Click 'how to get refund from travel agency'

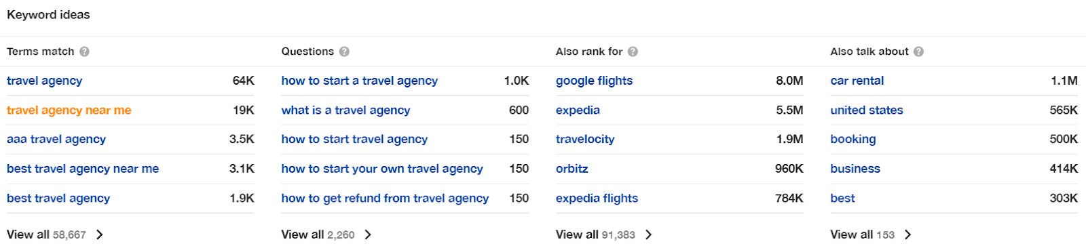[385, 198]
